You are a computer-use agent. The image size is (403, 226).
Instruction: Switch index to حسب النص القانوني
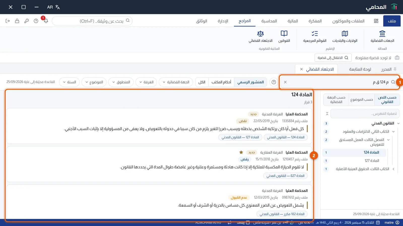click(x=387, y=99)
